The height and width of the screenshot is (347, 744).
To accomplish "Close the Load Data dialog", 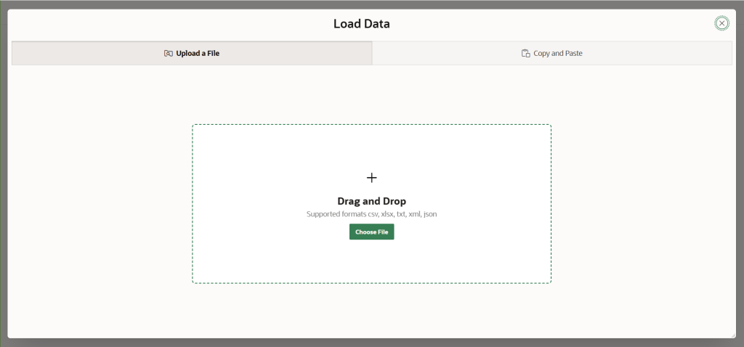I will tap(721, 23).
